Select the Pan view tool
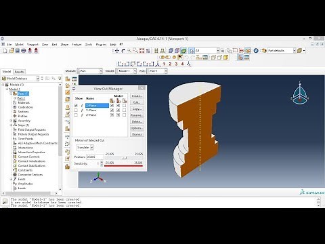This screenshot has width=325, height=244. click(117, 51)
